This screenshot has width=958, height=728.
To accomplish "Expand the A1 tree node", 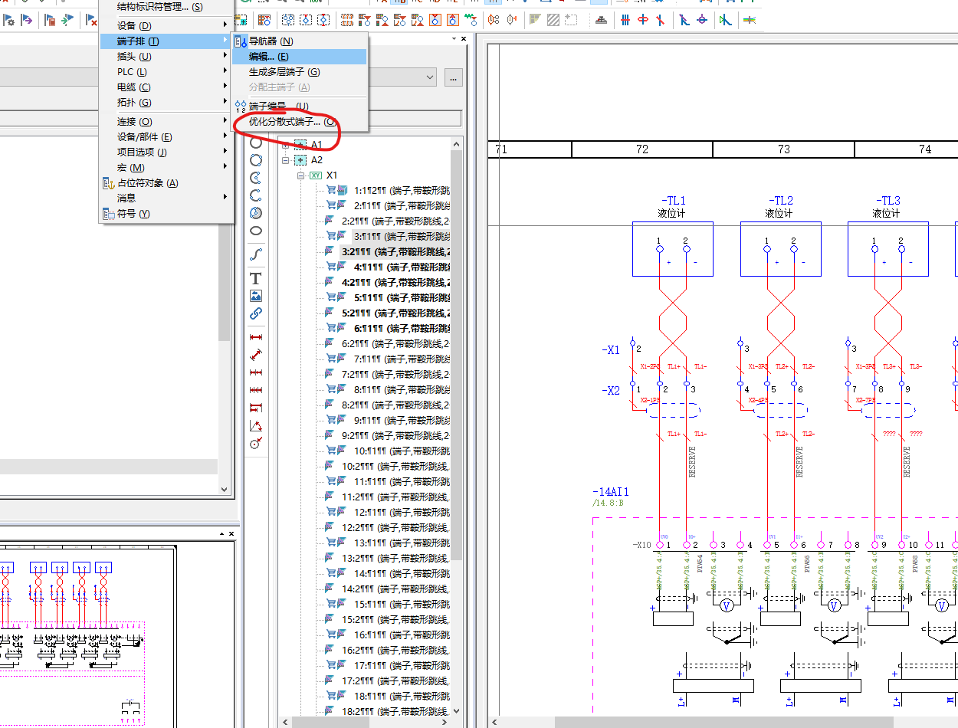I will point(286,145).
